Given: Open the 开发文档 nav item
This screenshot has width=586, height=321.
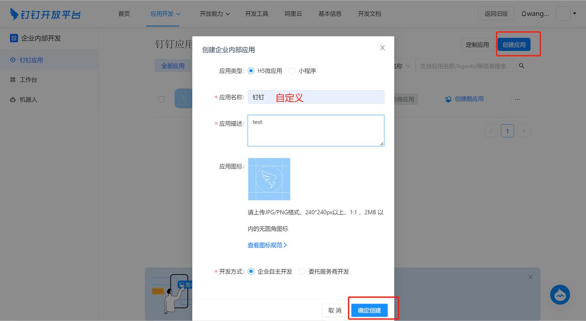Looking at the screenshot, I should 369,14.
